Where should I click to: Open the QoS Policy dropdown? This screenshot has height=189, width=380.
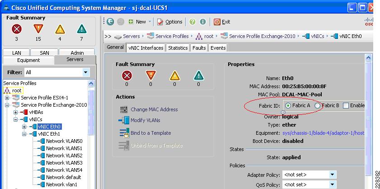(333, 184)
